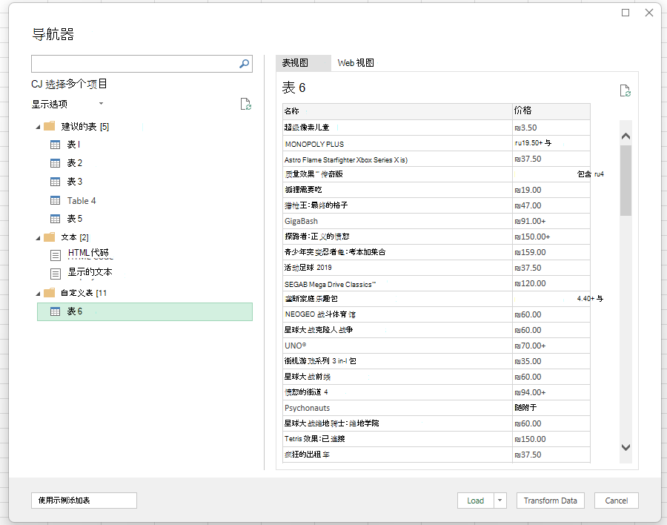
Task: Click the NEOGEO 战斗体育馆 cell
Action: tap(397, 314)
